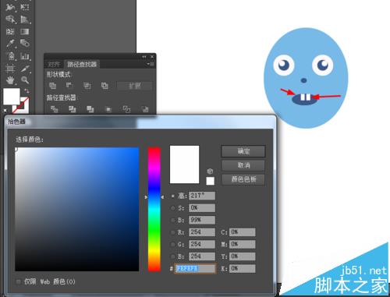Viewport: 390px width, 297px height.
Task: Select the Gradient tool
Action: 25,32
